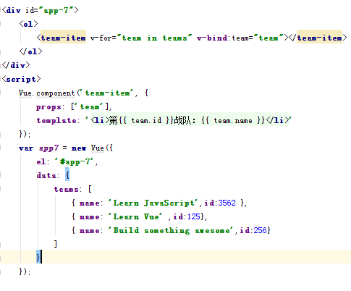Click the {{ team.id }} expression
Screen dimensions: 351x291
coord(145,120)
